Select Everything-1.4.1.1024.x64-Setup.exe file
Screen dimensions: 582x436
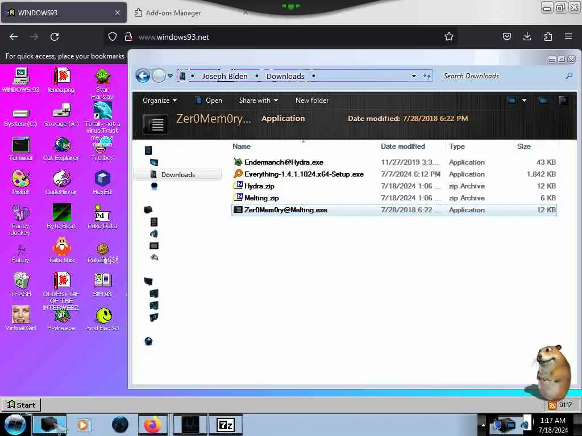(x=394, y=174)
